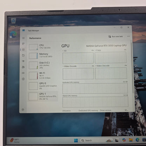
Task: Click the Task Manager vertical scrollbar
Action: [132, 68]
